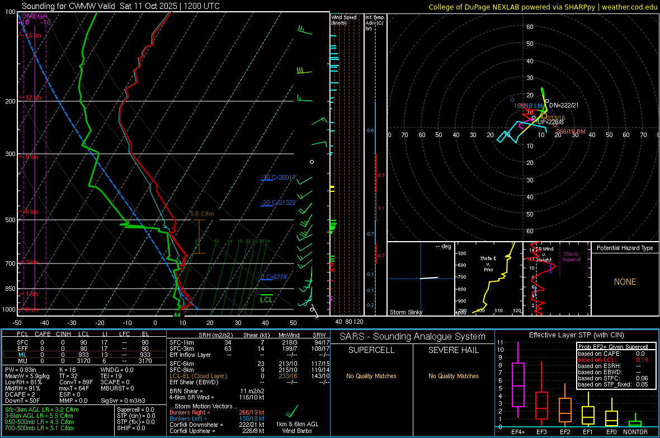
Task: Click the "MeanW = 5.9g/kg" value
Action: pyautogui.click(x=27, y=376)
